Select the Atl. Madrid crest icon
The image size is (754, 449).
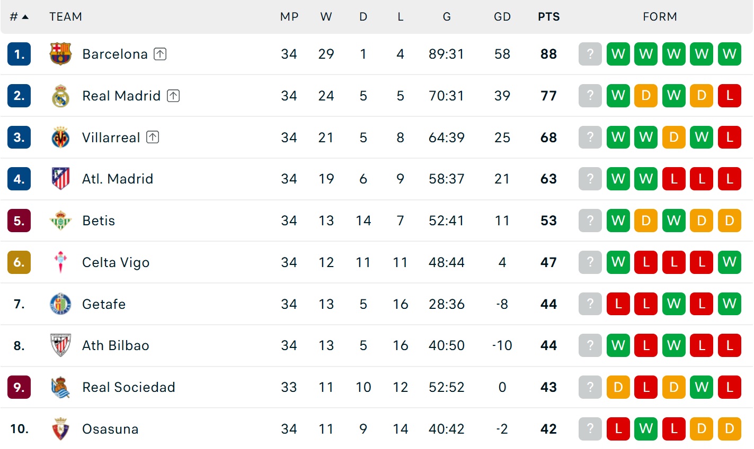[60, 179]
